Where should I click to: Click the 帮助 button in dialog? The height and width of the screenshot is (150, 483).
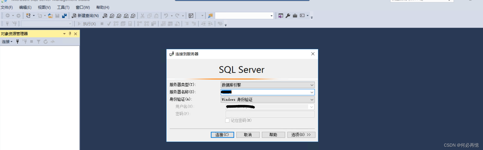(273, 135)
